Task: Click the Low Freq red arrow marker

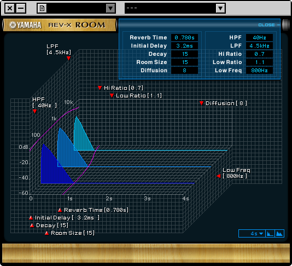Action: click(x=219, y=176)
